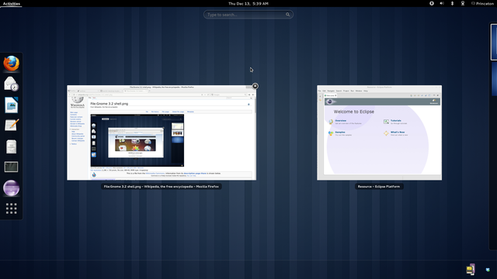Switch to the second workspace thumbnail
Viewport: 497px width, 279px height.
494,78
